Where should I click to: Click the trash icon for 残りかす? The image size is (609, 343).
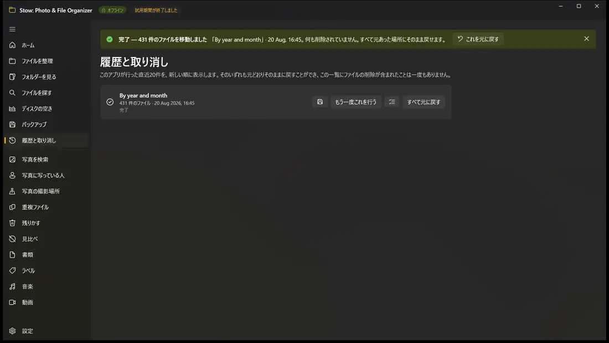tap(12, 223)
